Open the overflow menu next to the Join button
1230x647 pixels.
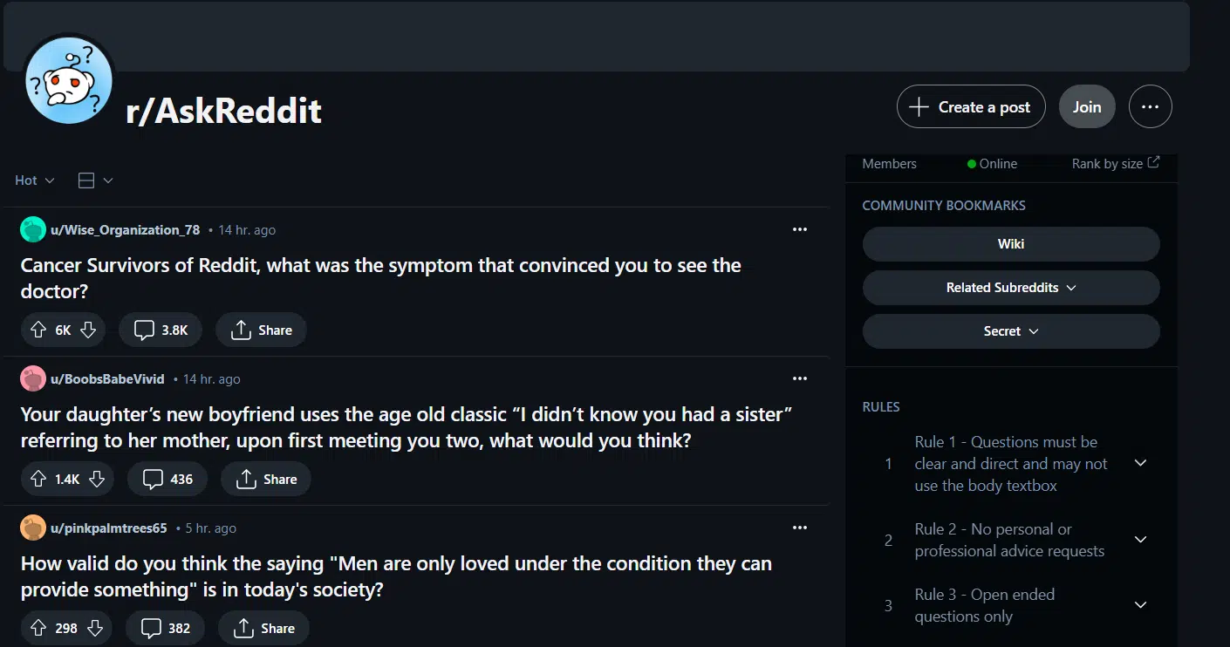point(1150,106)
